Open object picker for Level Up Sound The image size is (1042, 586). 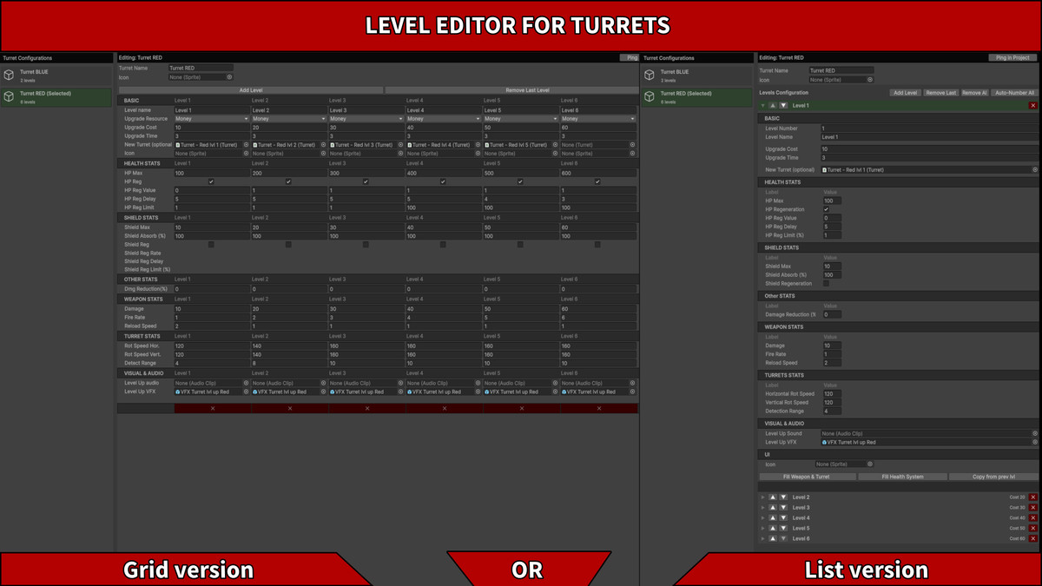tap(1034, 433)
